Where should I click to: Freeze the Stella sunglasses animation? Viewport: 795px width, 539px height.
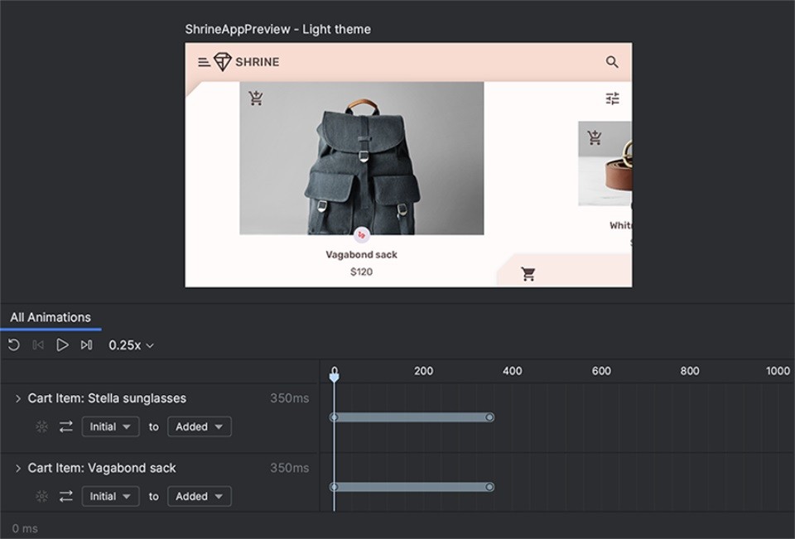coord(42,427)
